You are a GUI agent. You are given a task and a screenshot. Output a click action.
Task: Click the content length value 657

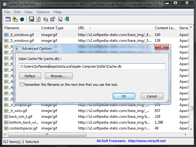[158, 111]
